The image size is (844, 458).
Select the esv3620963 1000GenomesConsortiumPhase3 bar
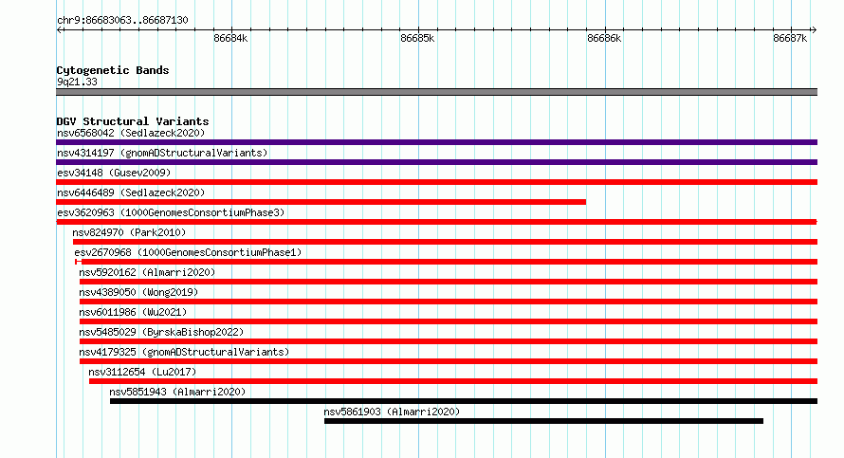(436, 222)
